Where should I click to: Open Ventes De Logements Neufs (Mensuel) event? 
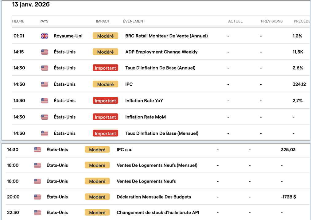click(x=157, y=165)
